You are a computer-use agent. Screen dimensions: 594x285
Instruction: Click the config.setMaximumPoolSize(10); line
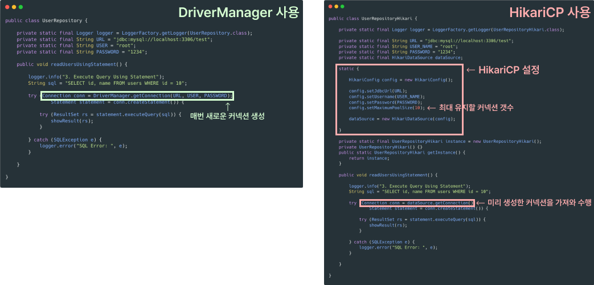(x=387, y=108)
